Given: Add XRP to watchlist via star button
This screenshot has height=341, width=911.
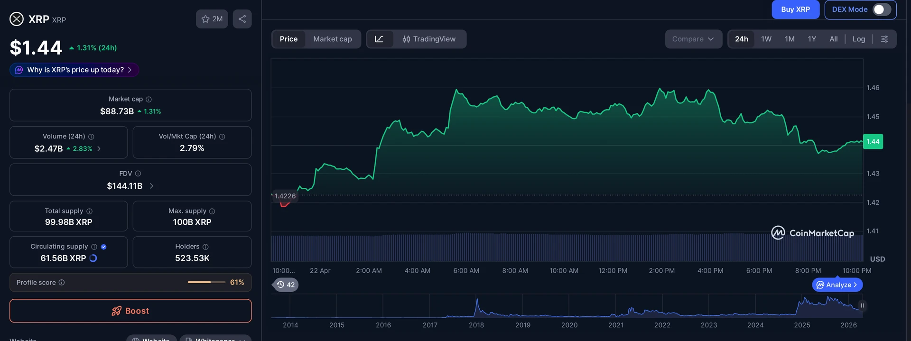Looking at the screenshot, I should pyautogui.click(x=212, y=19).
